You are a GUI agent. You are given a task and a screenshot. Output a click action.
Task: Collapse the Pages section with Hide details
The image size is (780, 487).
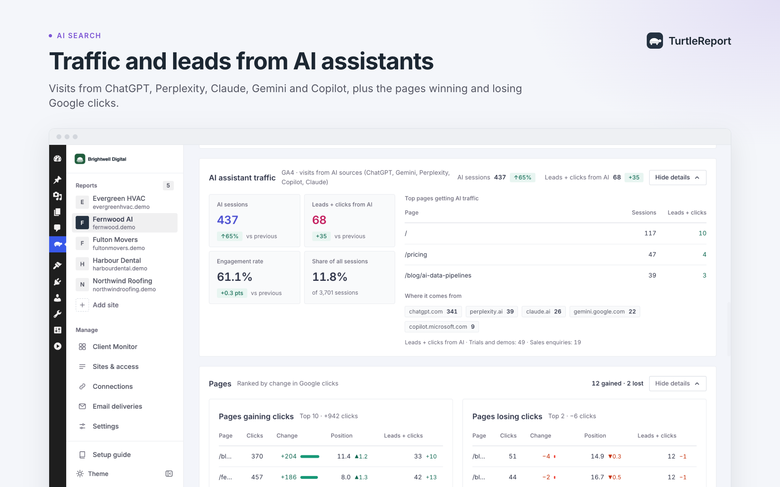677,384
